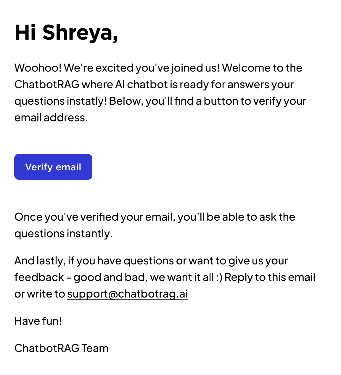Click "And lastly," at the feedback paragraph start
Viewport: 341px width, 375px height.
coord(40,261)
